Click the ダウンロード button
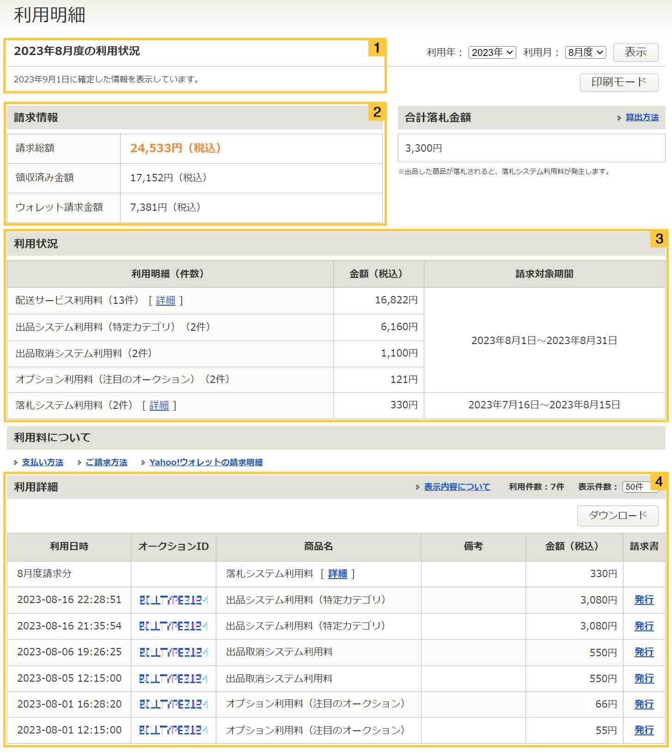This screenshot has height=752, width=672. pyautogui.click(x=617, y=515)
